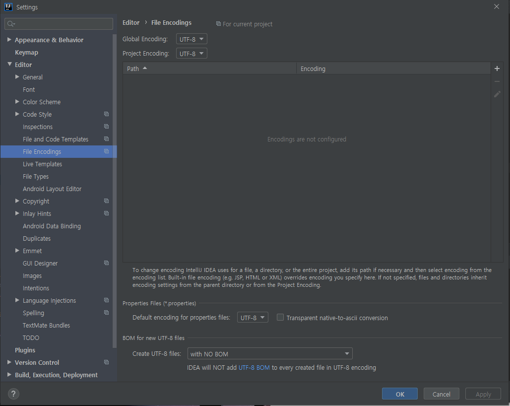
Task: Open the Global Encoding dropdown
Action: [191, 39]
